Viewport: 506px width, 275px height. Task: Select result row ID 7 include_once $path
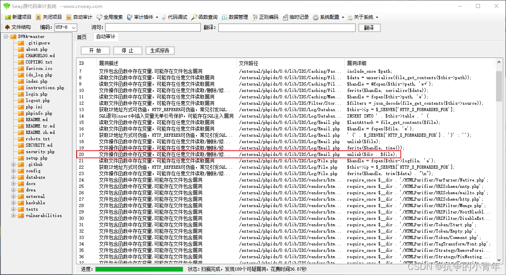pos(286,71)
